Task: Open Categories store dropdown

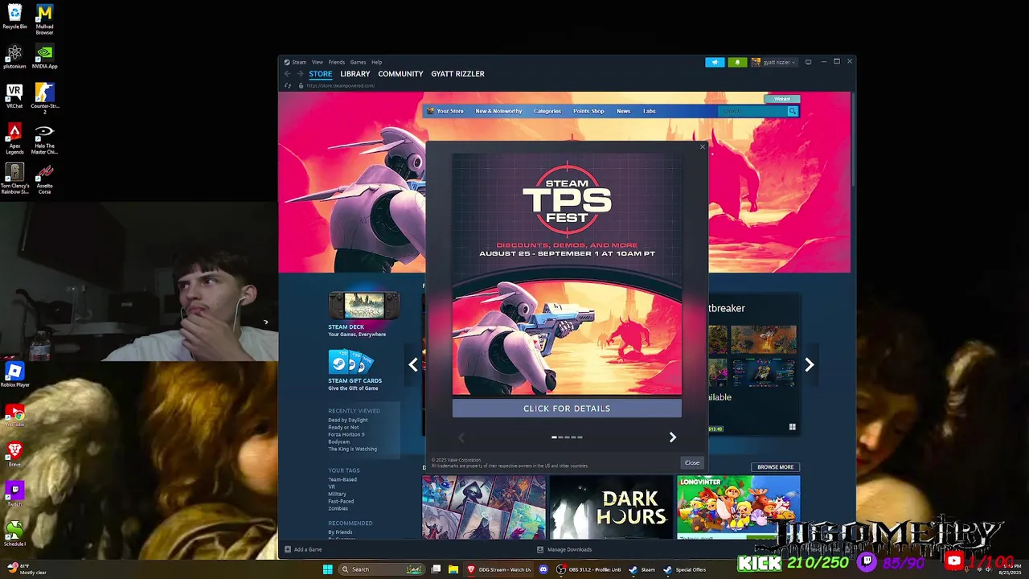Action: [x=547, y=111]
